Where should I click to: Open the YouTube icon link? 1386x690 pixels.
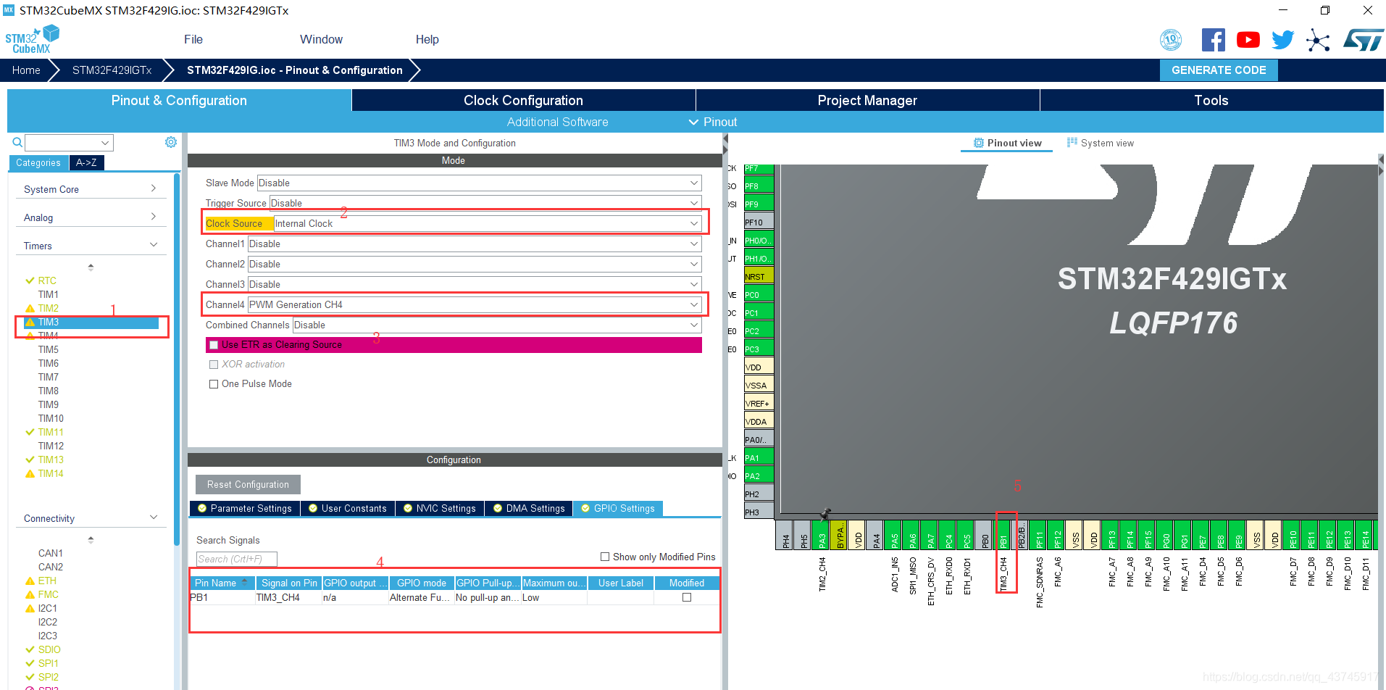1248,40
